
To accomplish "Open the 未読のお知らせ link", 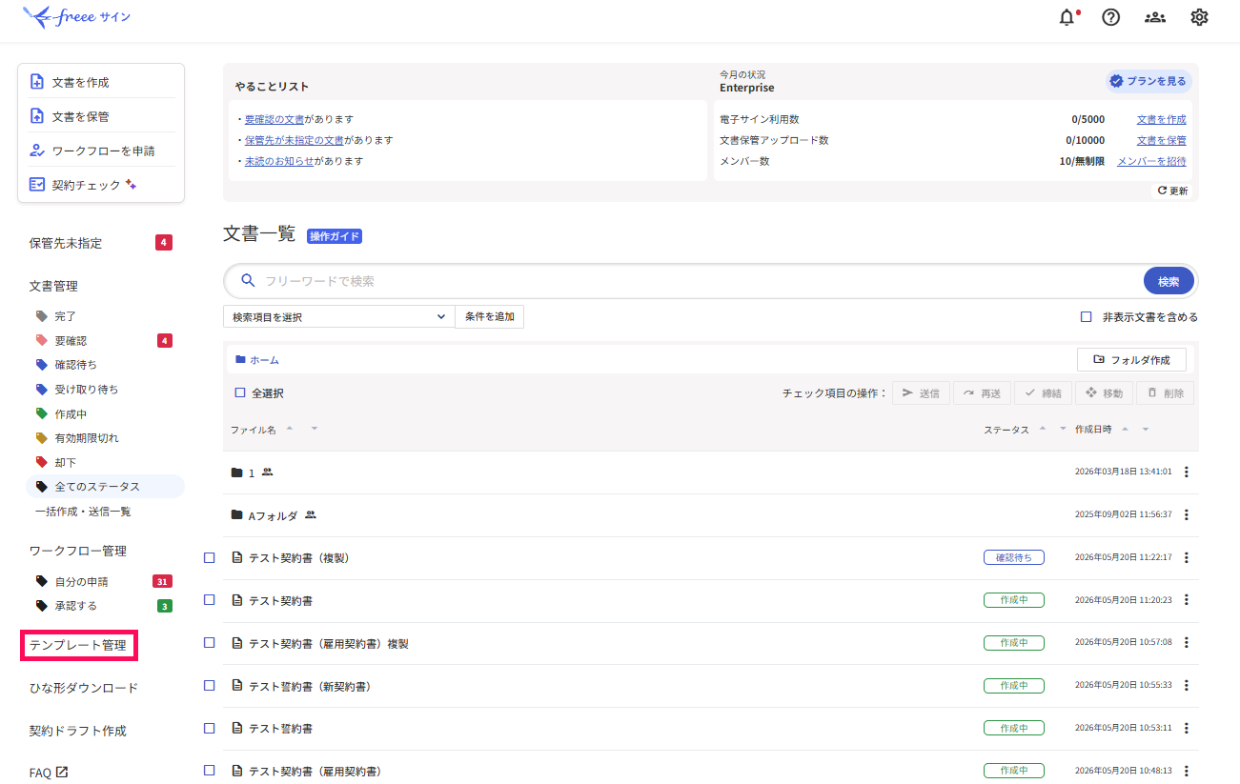I will pos(279,161).
